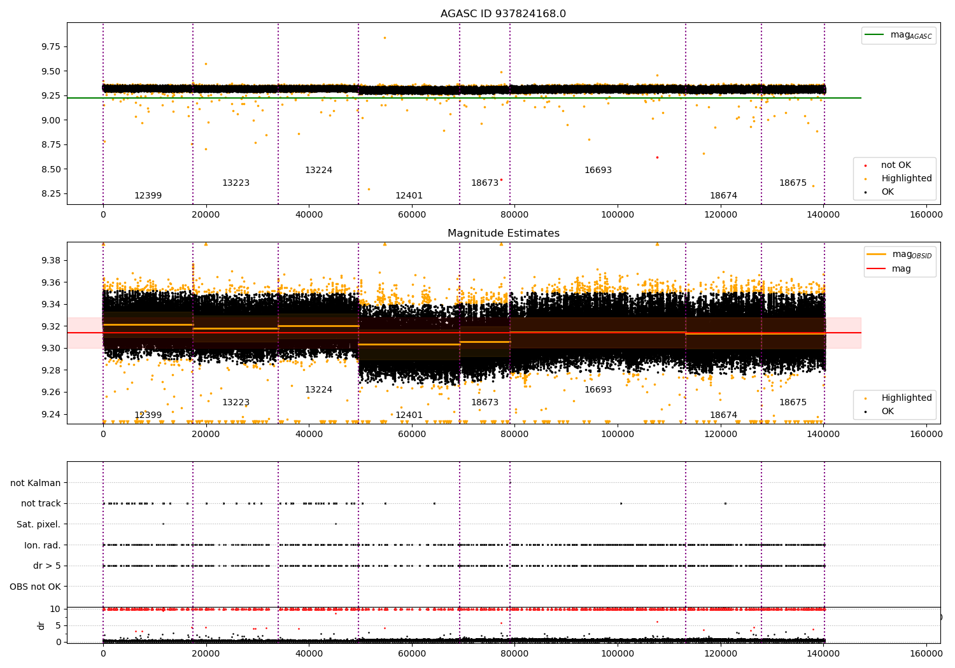Click the 8.25 y-axis tick label
Viewport: 955px width, 668px height.
pos(51,193)
